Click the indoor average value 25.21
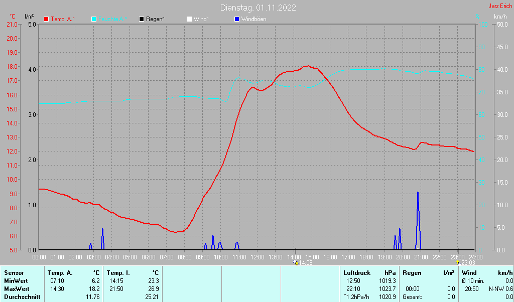 (152, 297)
